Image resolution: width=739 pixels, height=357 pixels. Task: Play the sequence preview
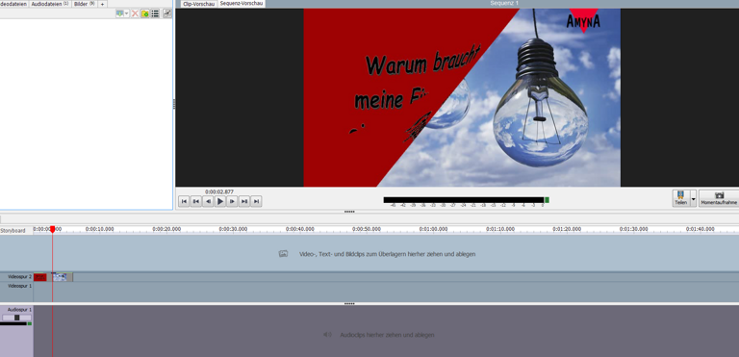point(220,201)
